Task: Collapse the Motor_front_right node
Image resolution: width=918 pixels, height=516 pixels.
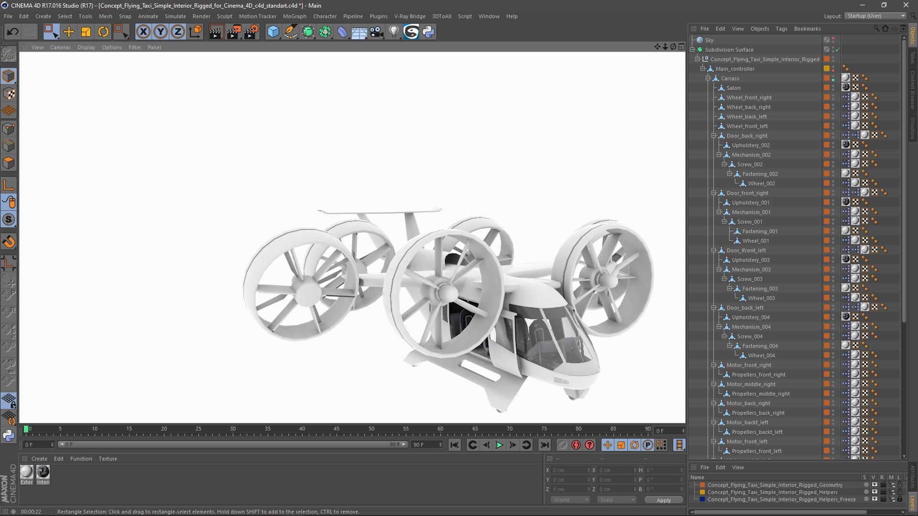Action: (713, 365)
